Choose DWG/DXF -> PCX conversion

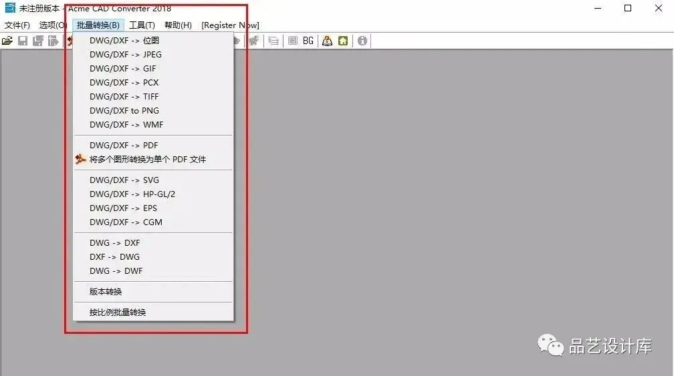point(153,82)
